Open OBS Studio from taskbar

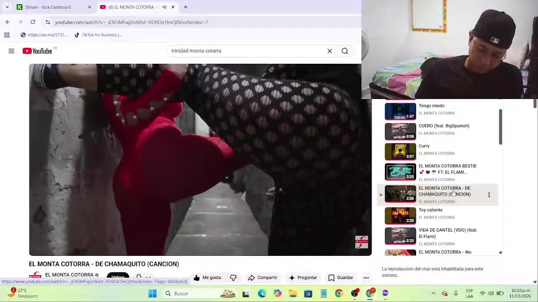click(x=354, y=294)
